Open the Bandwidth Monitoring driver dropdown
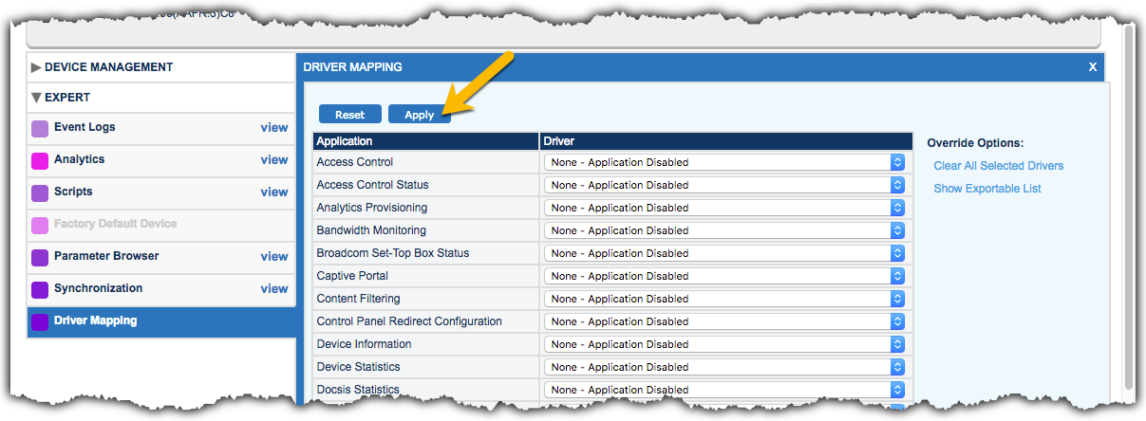This screenshot has width=1146, height=421. click(724, 230)
